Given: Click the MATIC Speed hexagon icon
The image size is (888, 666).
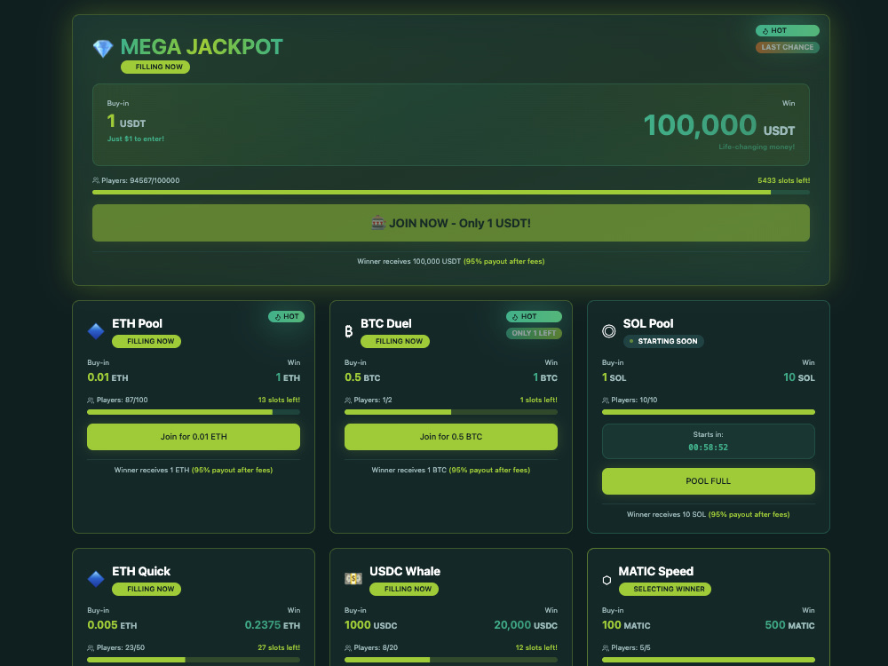Looking at the screenshot, I should click(607, 580).
